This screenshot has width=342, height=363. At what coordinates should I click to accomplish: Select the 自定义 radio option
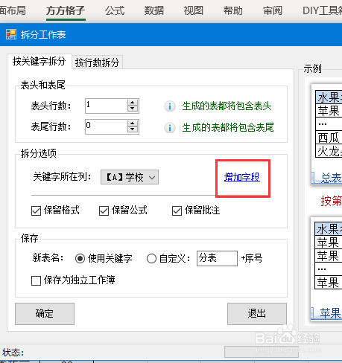[151, 259]
